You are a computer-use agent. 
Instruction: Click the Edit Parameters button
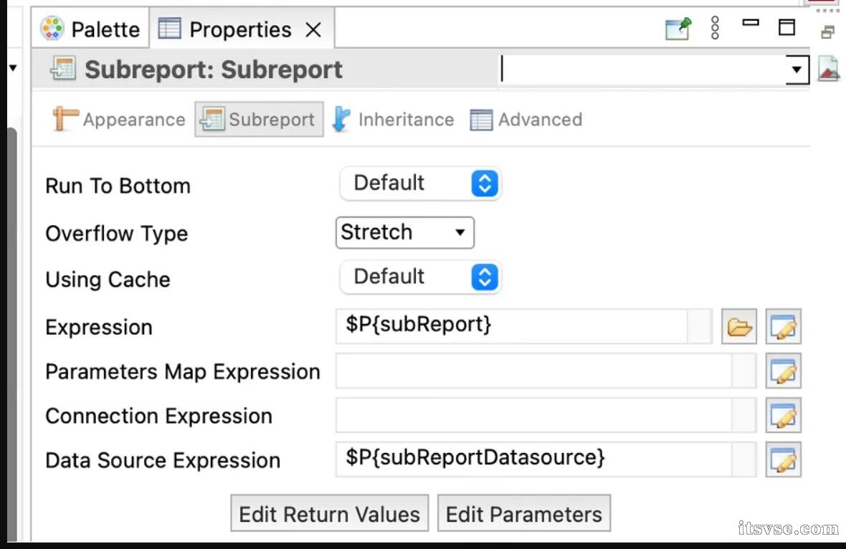tap(524, 513)
